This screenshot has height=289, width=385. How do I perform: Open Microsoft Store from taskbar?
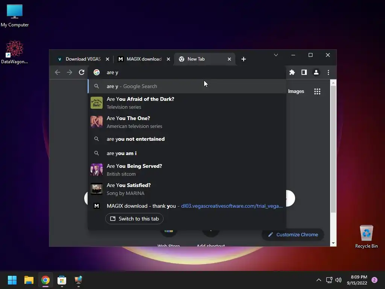(62, 280)
